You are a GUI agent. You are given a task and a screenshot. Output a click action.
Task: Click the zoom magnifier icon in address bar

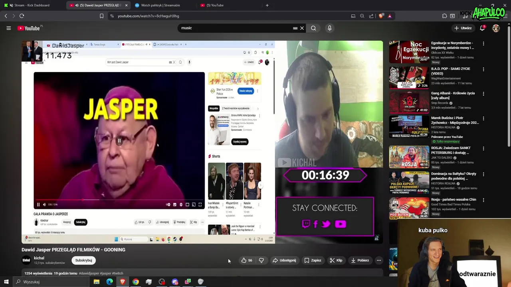(362, 16)
